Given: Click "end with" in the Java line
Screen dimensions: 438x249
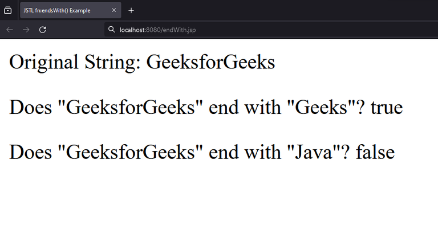Looking at the screenshot, I should [242, 152].
